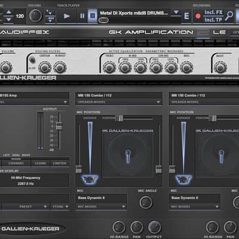Start playback in the track player
239x239 pixels.
[x=66, y=16]
